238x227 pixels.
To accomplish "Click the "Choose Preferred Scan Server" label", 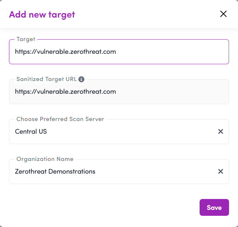I will [60, 119].
